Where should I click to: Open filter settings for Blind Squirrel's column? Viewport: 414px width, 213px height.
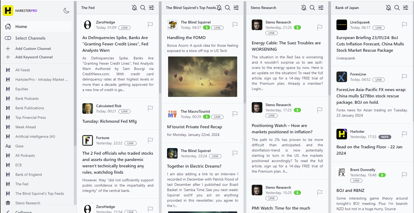pos(236,8)
